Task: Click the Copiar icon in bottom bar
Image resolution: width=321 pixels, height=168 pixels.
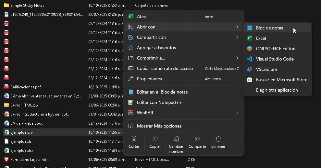Action: 155,139
